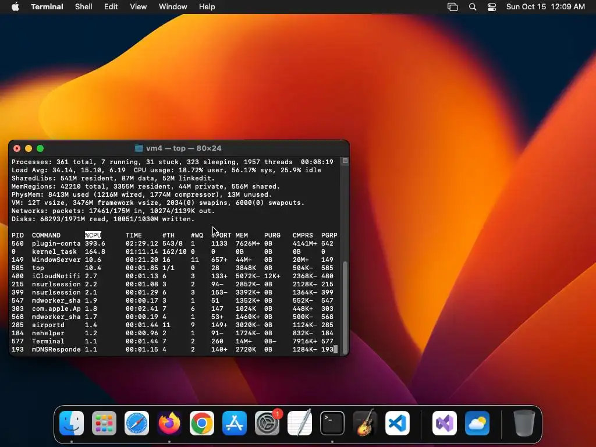Click the 7626M+ memory value

[248, 244]
